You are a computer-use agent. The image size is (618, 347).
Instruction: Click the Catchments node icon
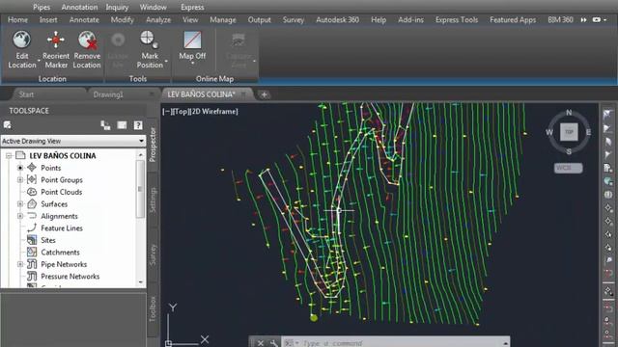[x=32, y=253]
